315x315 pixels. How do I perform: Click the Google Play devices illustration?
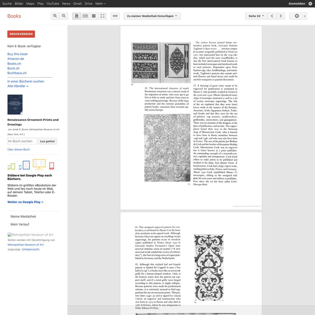(31, 164)
